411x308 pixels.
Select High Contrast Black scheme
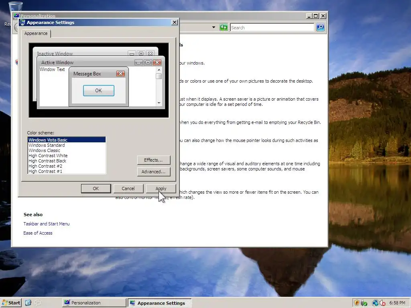67,161
